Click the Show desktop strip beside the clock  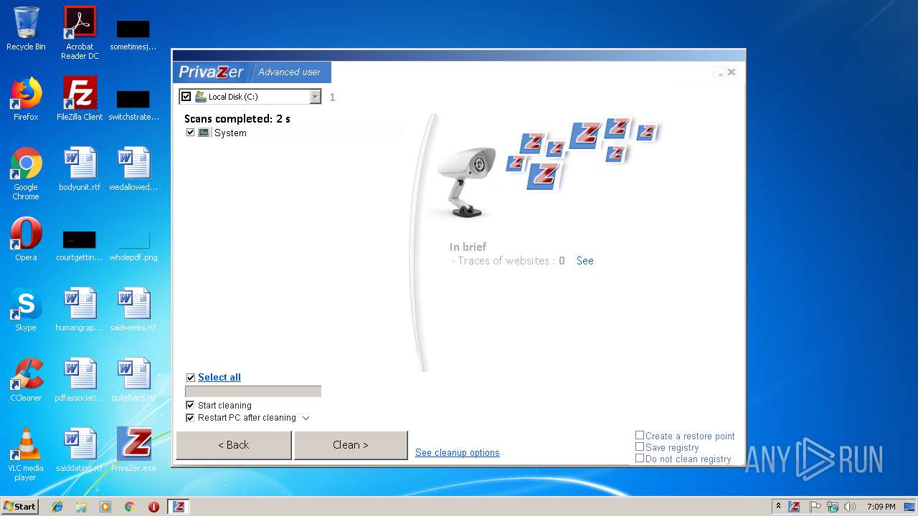point(911,507)
